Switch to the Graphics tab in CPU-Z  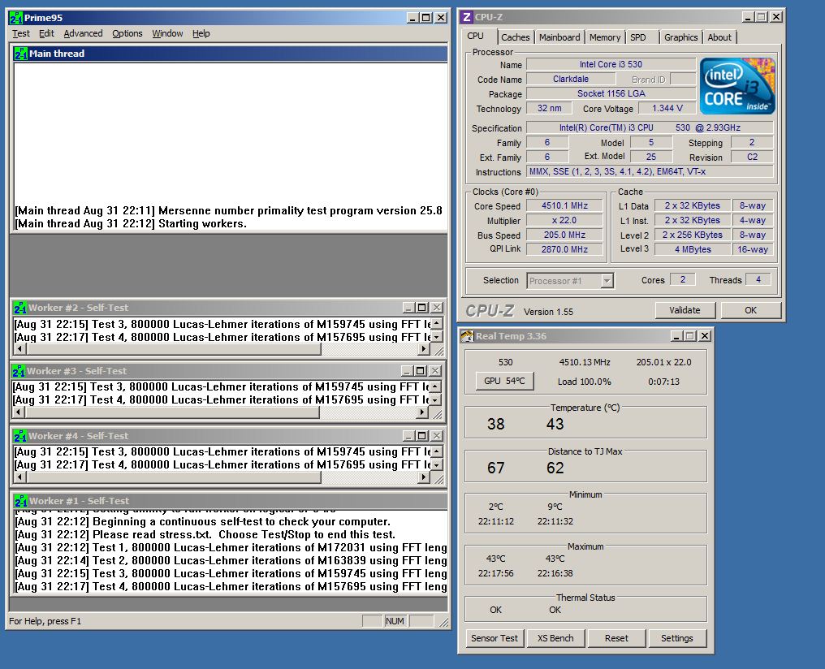click(680, 37)
